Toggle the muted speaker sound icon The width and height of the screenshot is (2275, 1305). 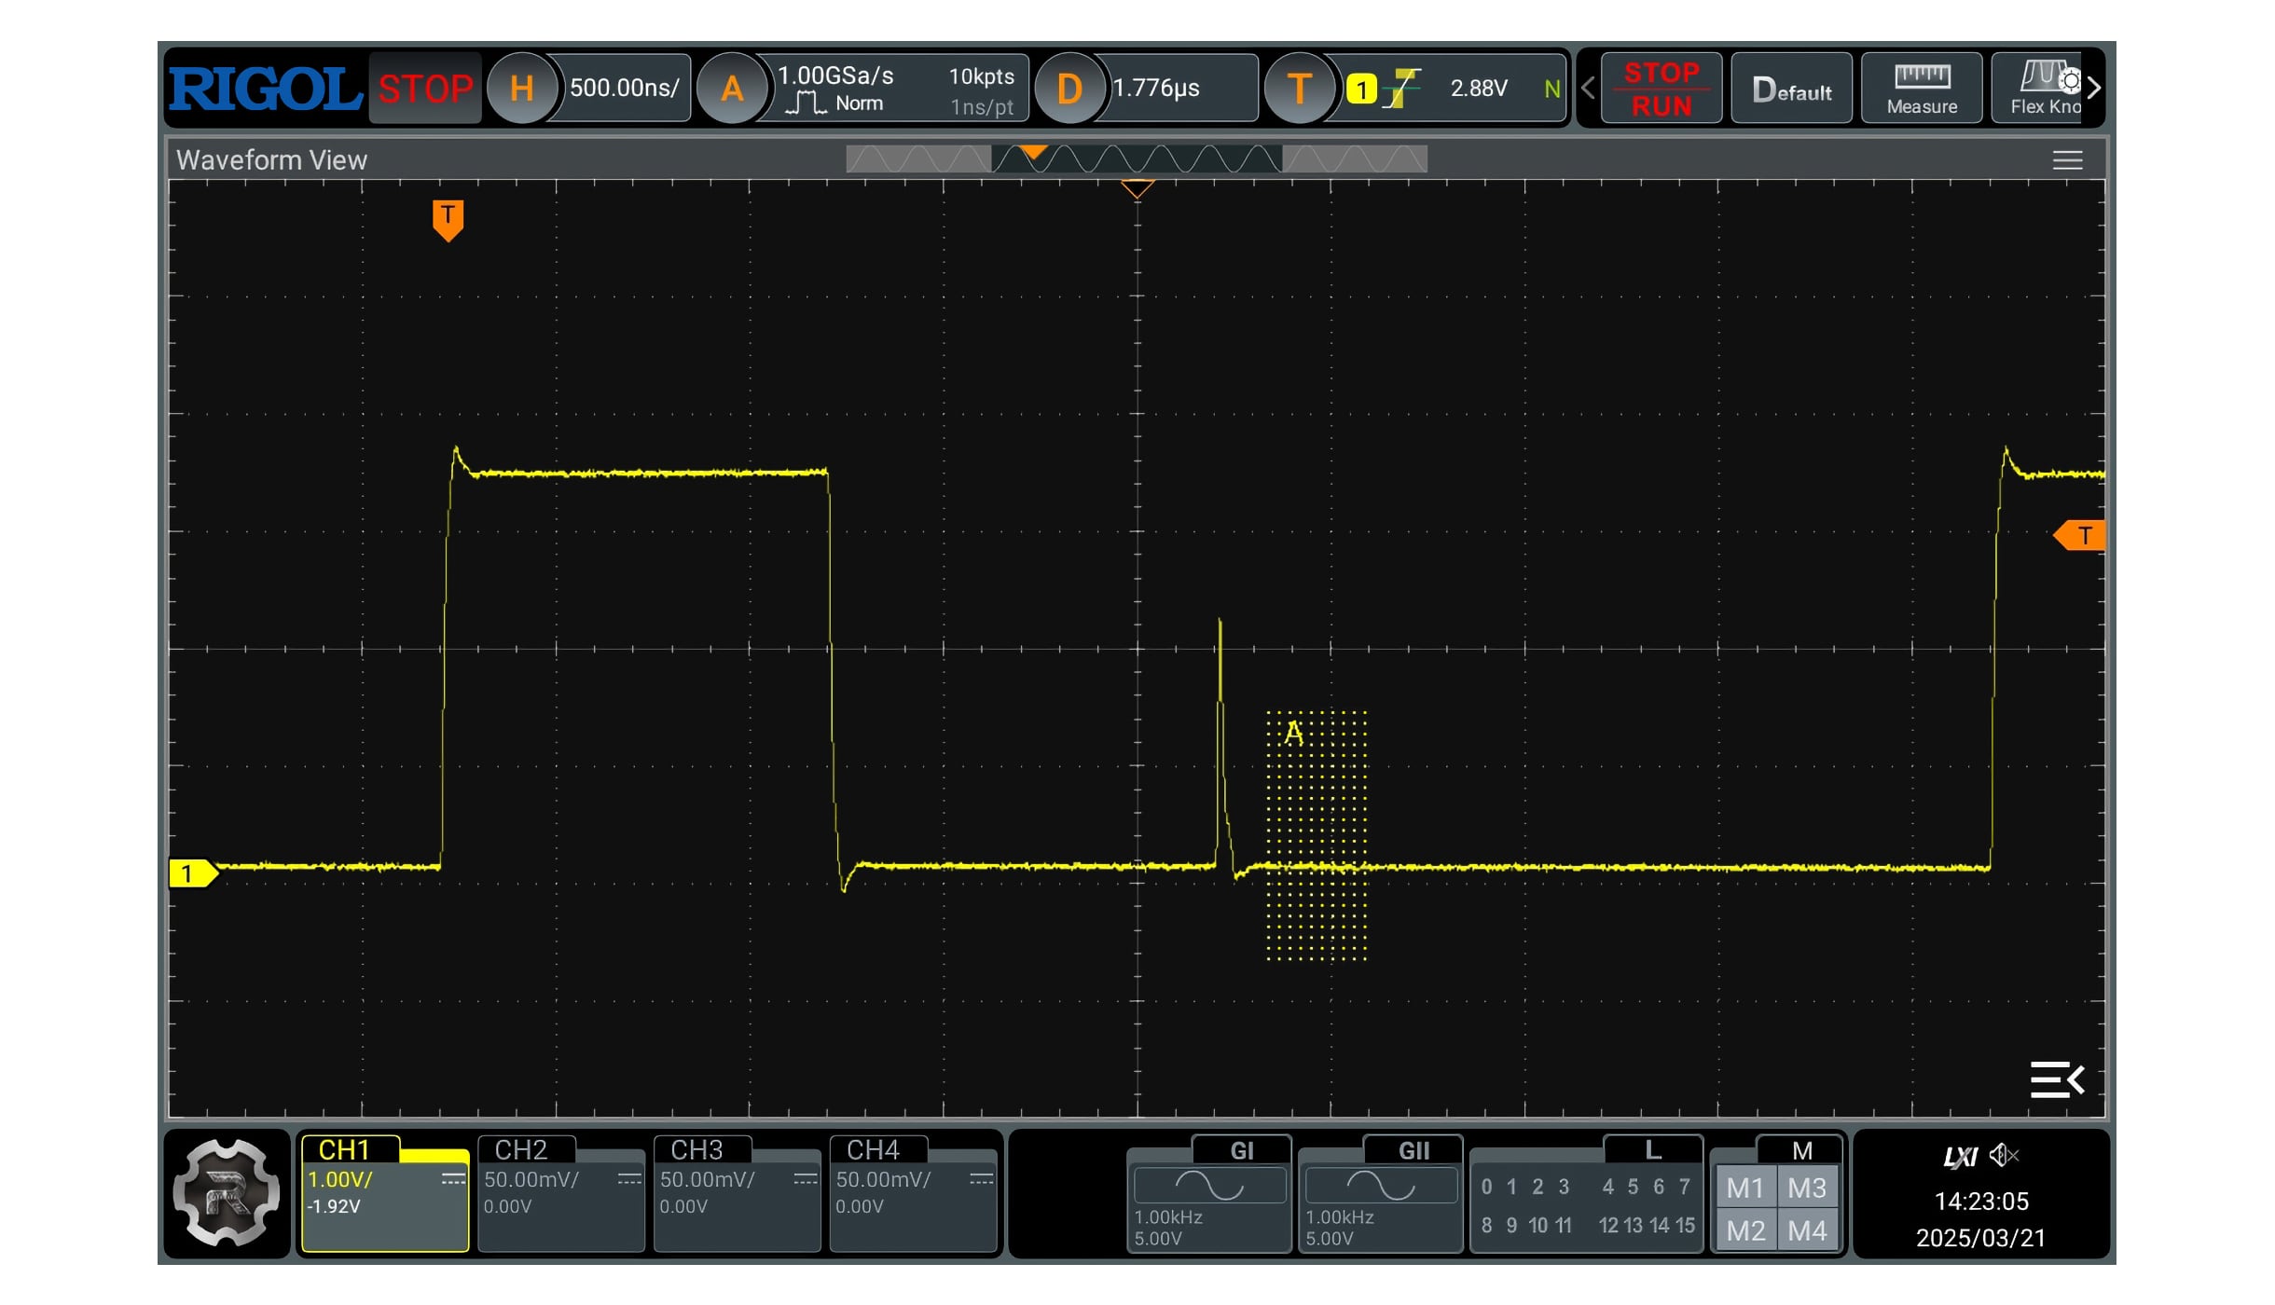coord(2004,1156)
